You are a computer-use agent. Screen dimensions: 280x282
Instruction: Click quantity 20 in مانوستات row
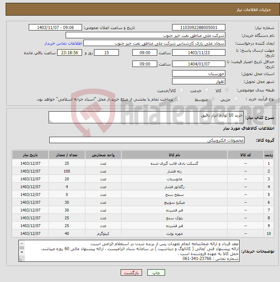point(67,179)
